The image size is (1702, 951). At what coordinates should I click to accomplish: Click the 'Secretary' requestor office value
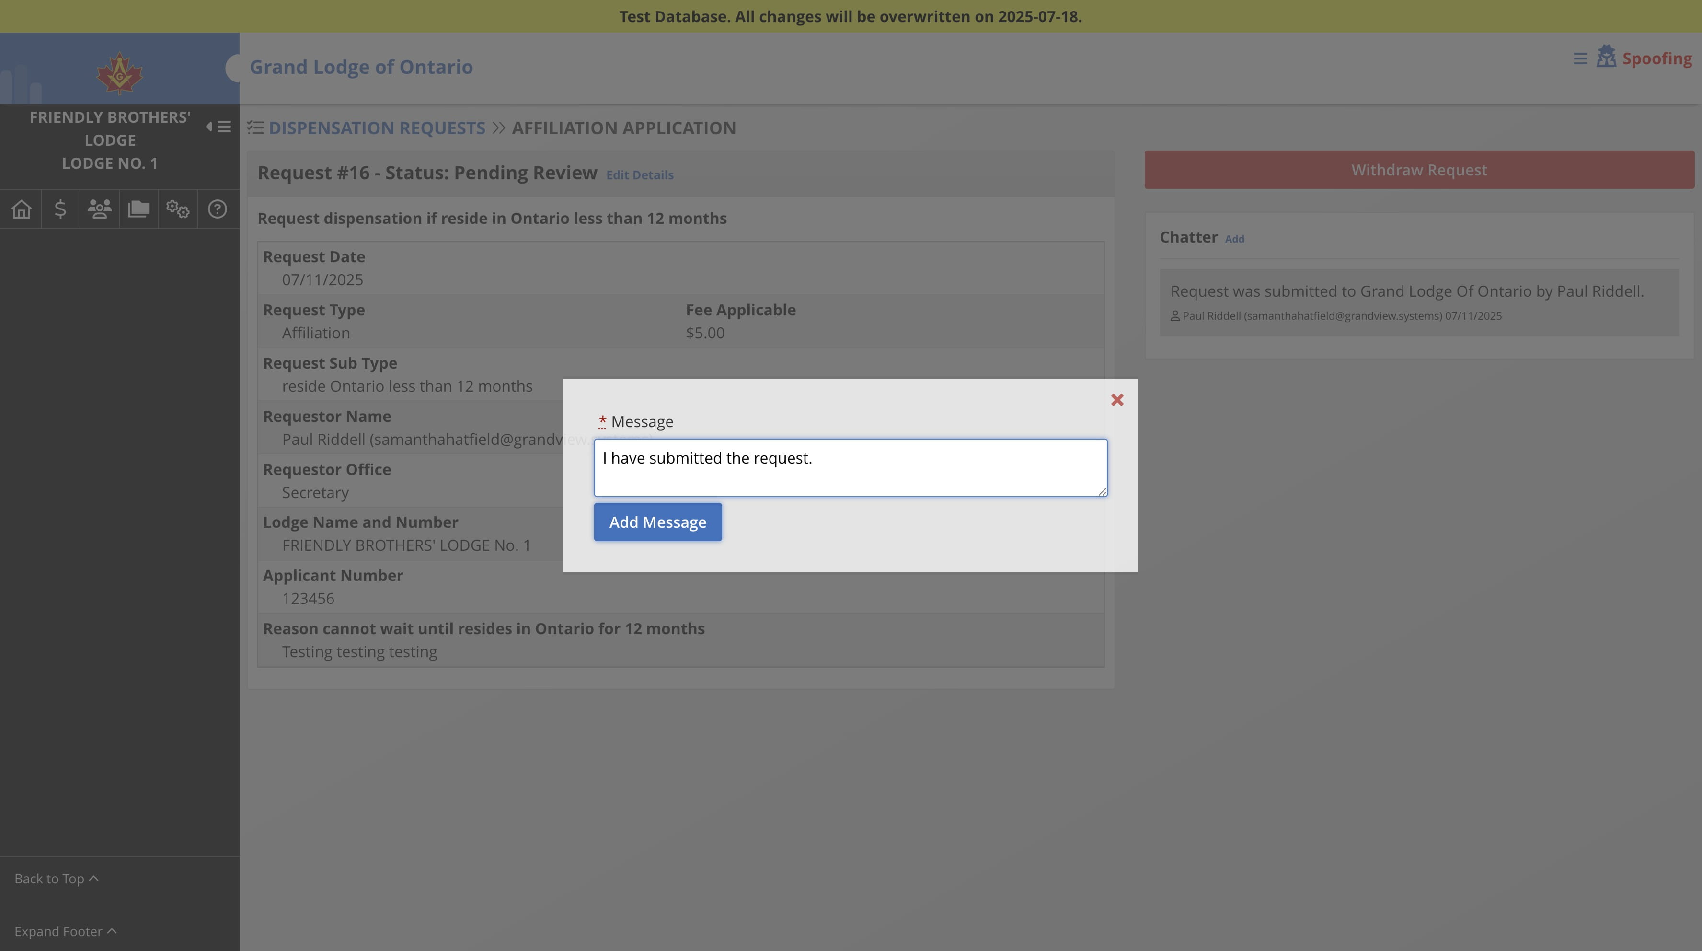coord(315,493)
